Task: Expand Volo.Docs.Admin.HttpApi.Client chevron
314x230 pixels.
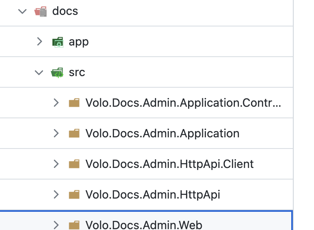Action: pyautogui.click(x=56, y=164)
